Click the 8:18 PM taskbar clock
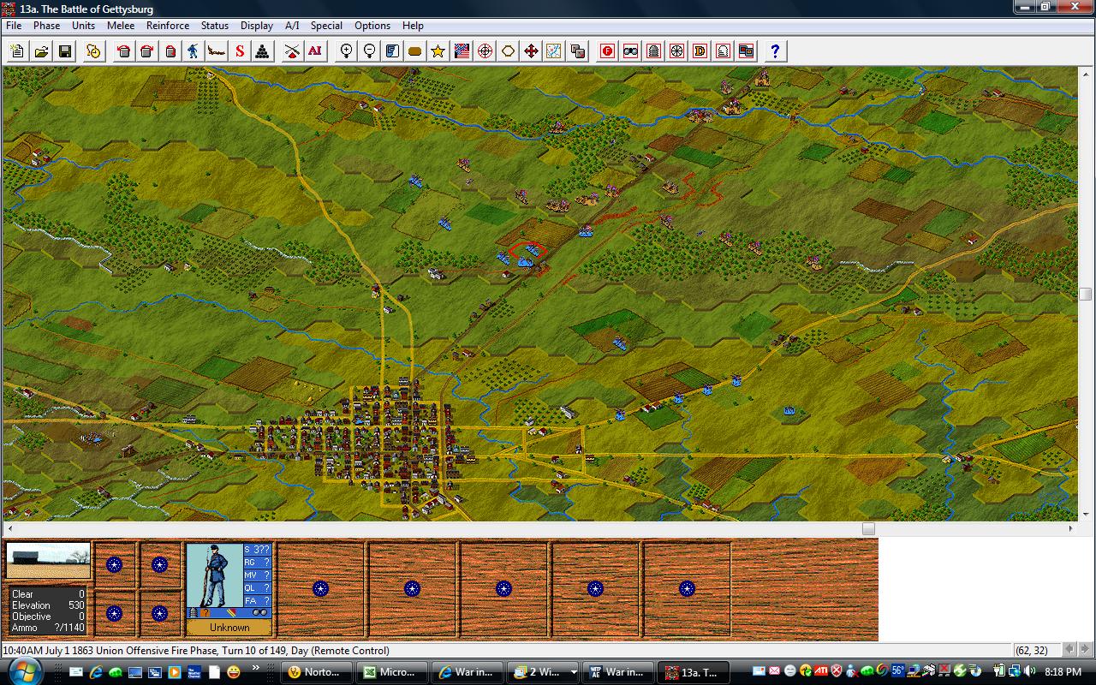Image resolution: width=1096 pixels, height=685 pixels. pos(1063,672)
